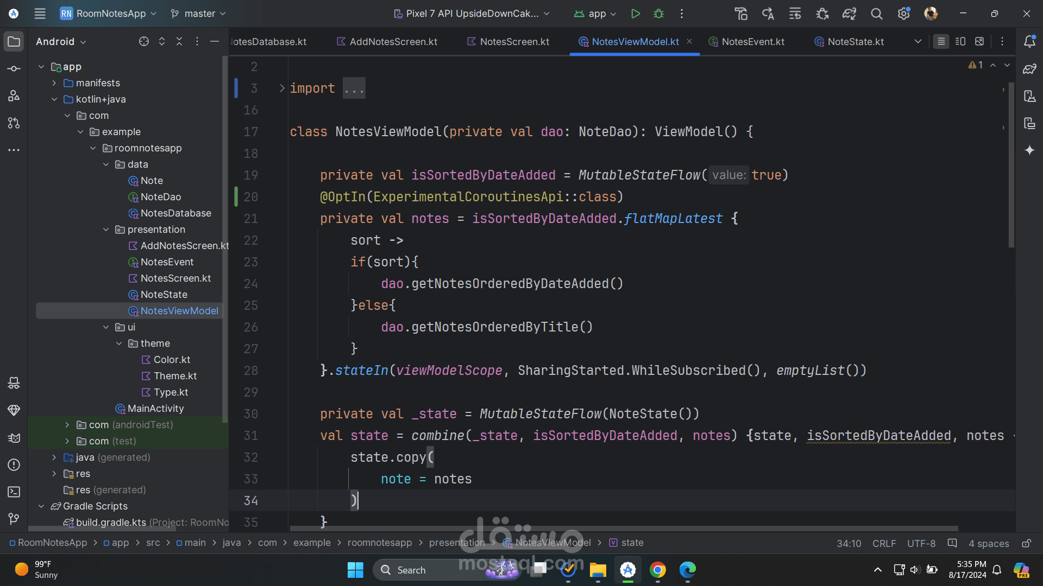The height and width of the screenshot is (586, 1043).
Task: Switch editor to Split view mode
Action: click(960, 42)
